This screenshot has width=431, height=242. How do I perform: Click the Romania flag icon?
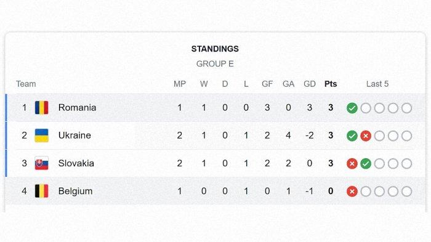tap(41, 108)
